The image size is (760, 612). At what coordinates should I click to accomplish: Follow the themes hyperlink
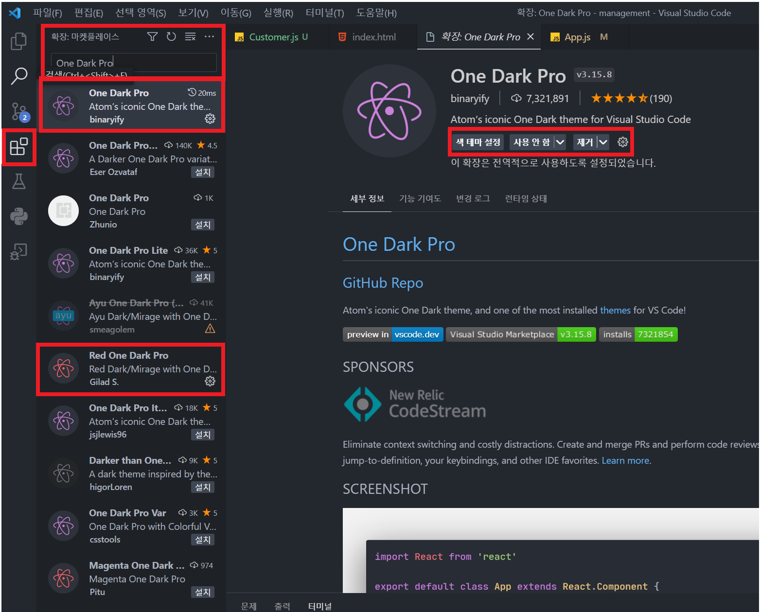615,310
